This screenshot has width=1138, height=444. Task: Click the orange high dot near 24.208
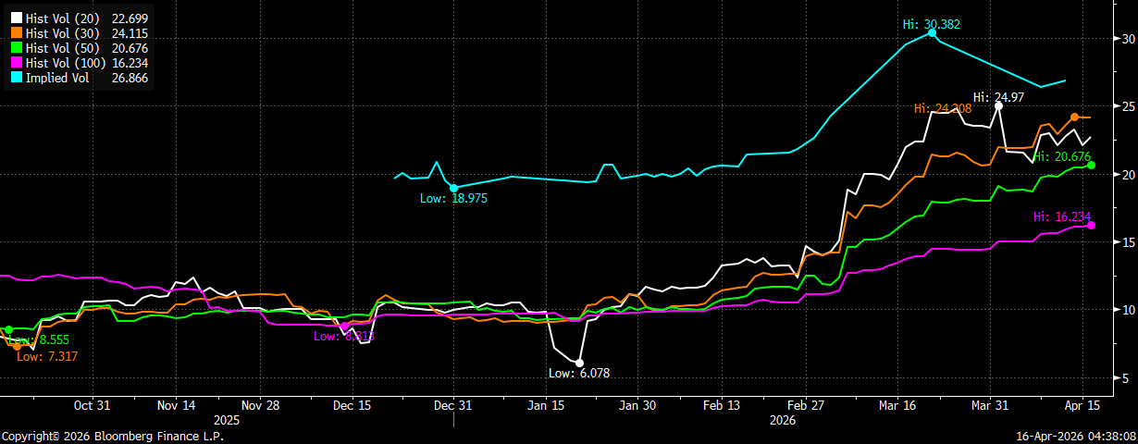click(1074, 117)
